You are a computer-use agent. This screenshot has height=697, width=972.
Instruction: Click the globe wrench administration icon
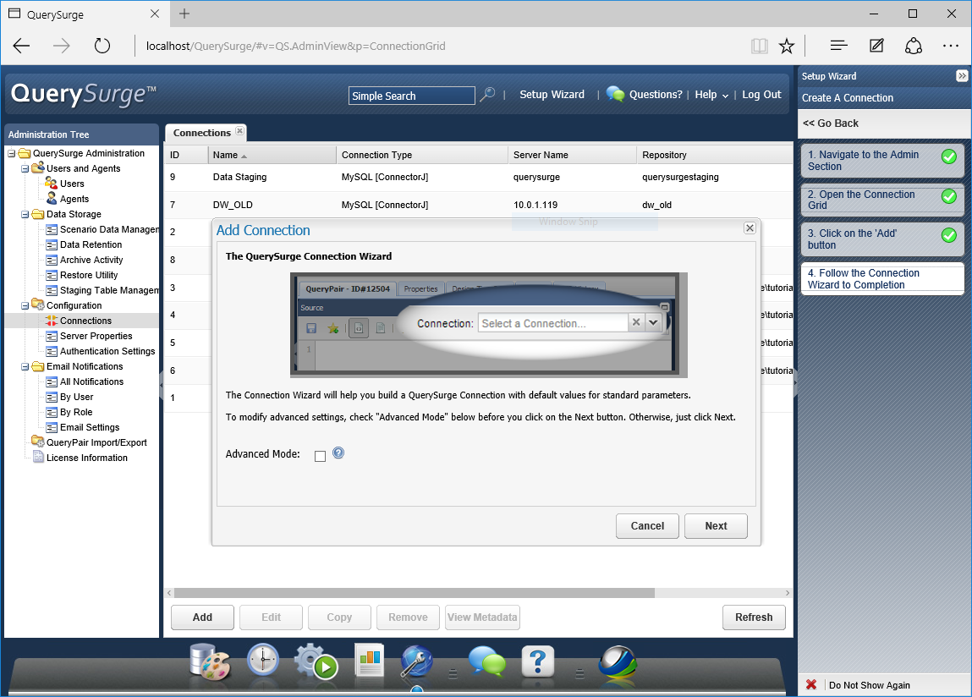(x=417, y=661)
